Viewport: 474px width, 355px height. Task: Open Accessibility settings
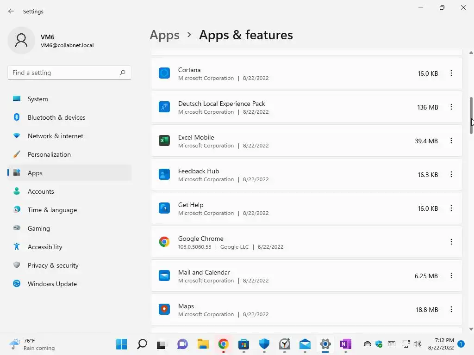point(69,247)
